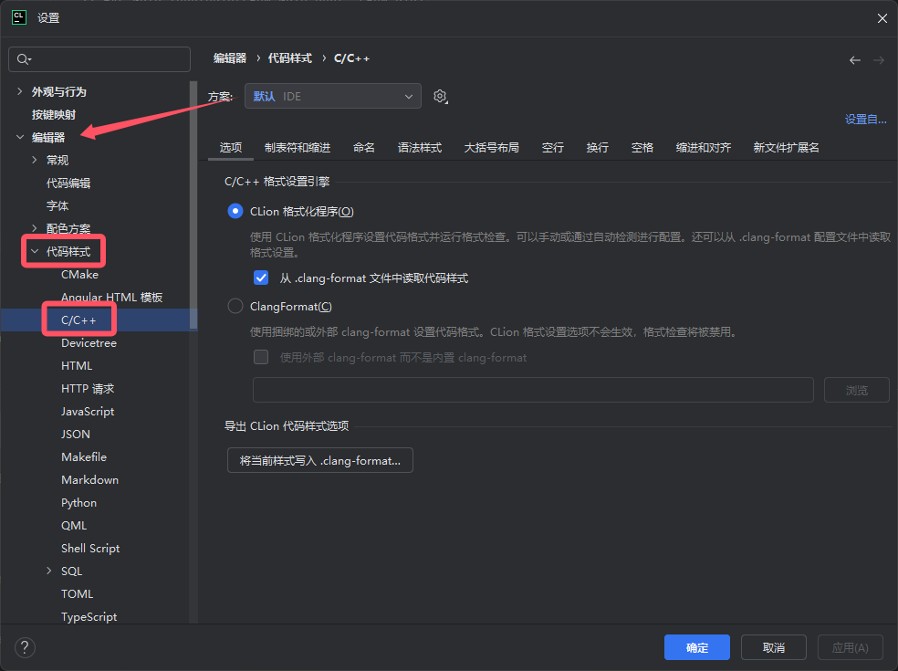
Task: Select 按键映射 in settings tree
Action: (54, 115)
